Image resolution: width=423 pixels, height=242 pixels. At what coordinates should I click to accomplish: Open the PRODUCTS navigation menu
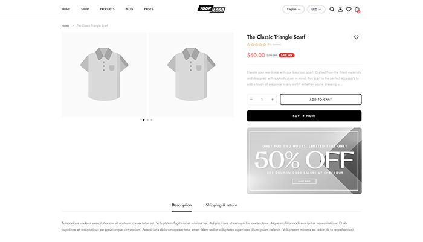(x=107, y=9)
